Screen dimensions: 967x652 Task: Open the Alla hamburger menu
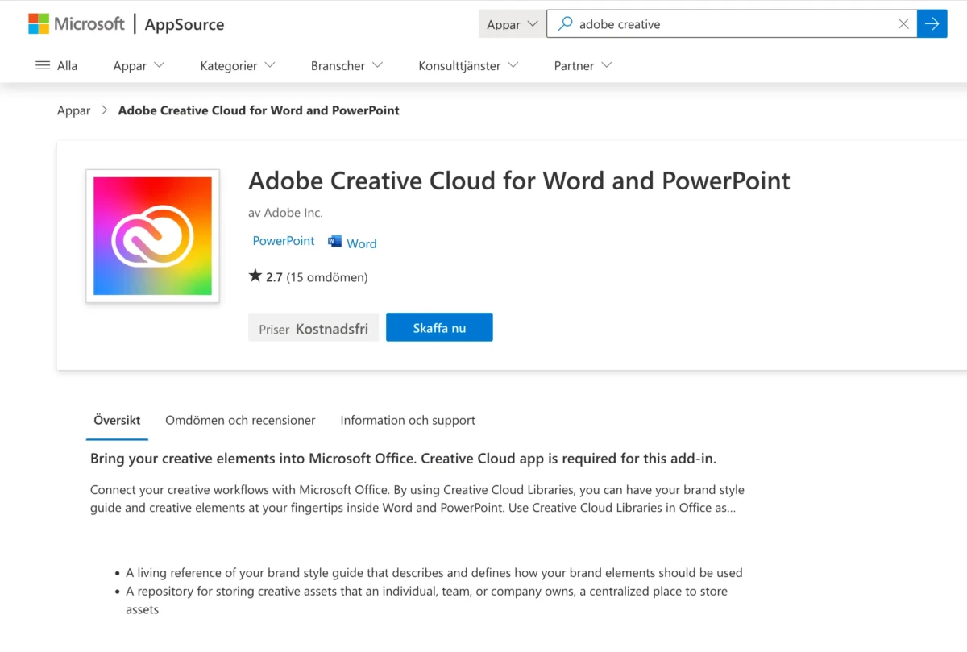(x=56, y=65)
